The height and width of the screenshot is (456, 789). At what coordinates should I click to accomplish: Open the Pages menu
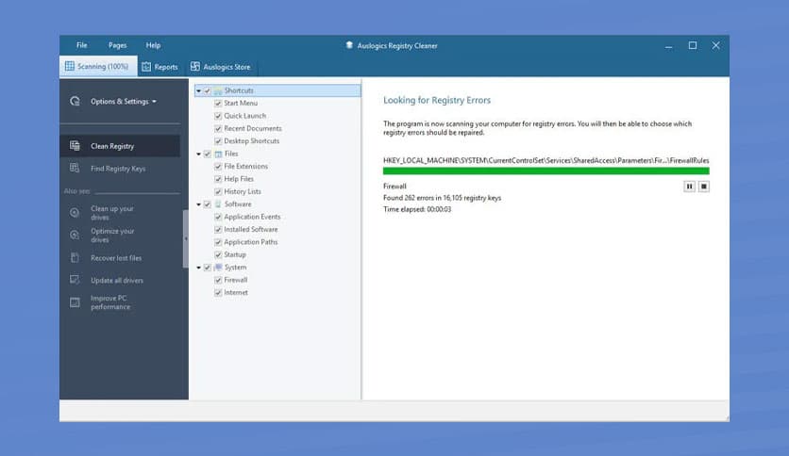click(x=117, y=45)
